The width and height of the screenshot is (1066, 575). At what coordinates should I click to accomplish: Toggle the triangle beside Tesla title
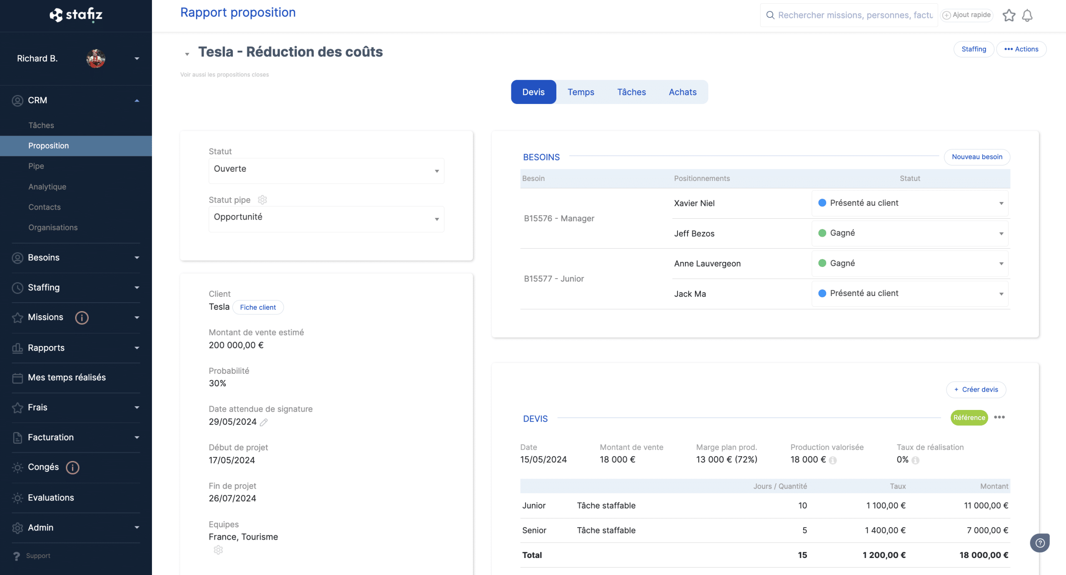tap(187, 54)
